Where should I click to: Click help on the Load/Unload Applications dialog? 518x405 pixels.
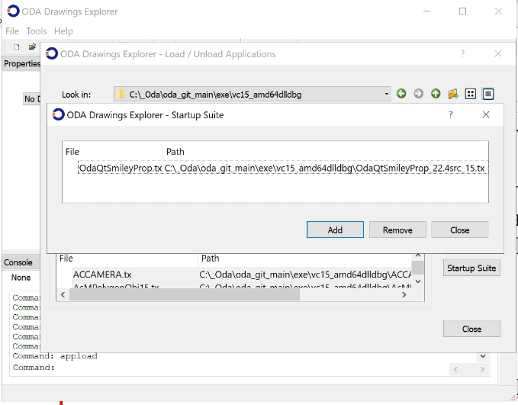point(462,53)
